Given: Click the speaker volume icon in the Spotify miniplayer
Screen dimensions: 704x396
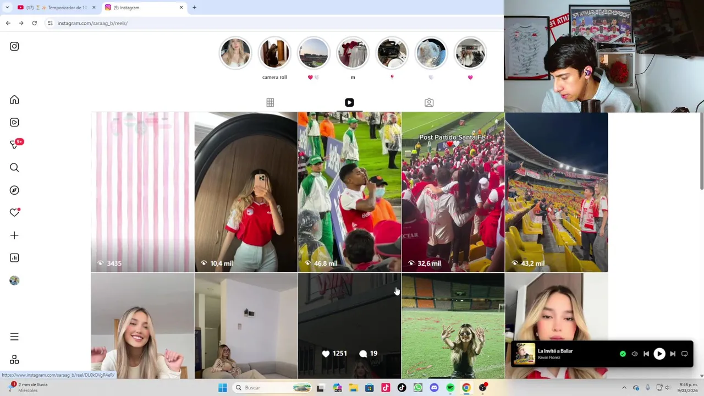Looking at the screenshot, I should click(x=635, y=354).
